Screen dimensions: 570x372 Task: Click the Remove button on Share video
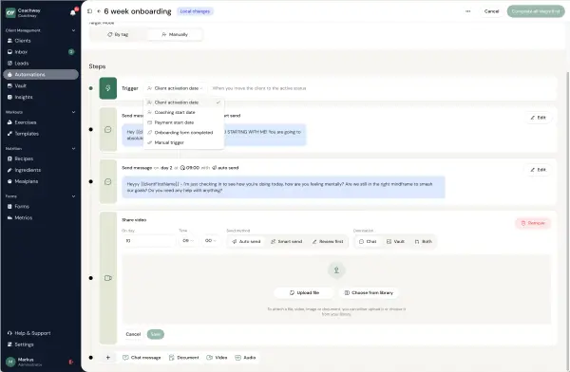click(533, 223)
